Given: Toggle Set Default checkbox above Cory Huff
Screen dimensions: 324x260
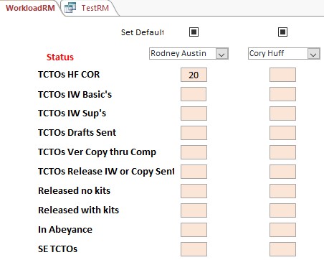Looking at the screenshot, I should [x=282, y=32].
